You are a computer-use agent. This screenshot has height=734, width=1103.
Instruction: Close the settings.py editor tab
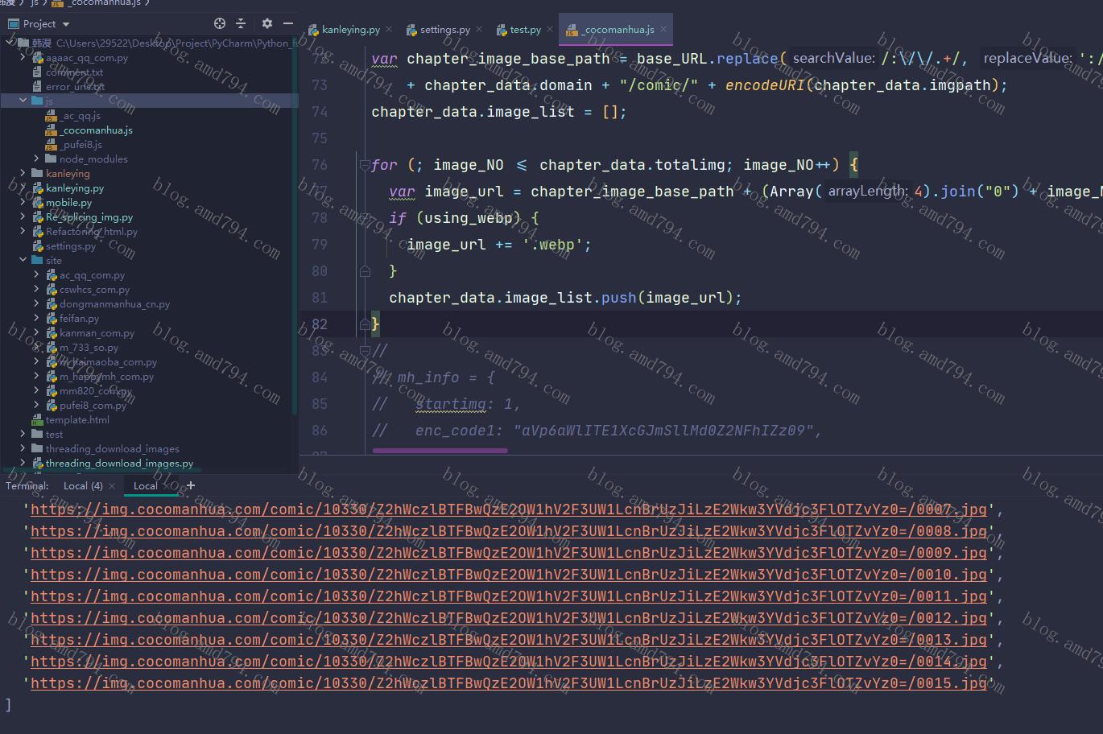pos(479,29)
